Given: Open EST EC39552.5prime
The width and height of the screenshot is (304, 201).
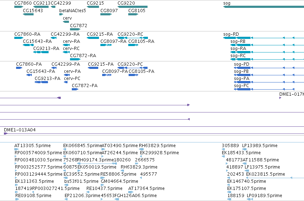Looking at the screenshot, I should click(81, 174).
